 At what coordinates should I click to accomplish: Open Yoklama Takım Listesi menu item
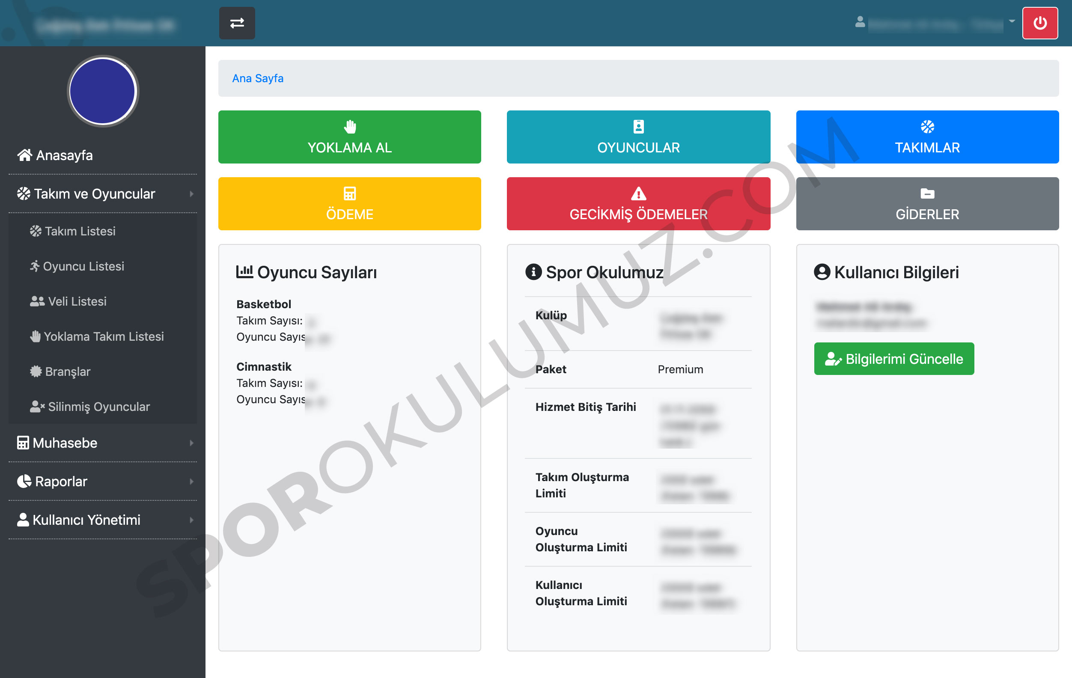(x=103, y=336)
